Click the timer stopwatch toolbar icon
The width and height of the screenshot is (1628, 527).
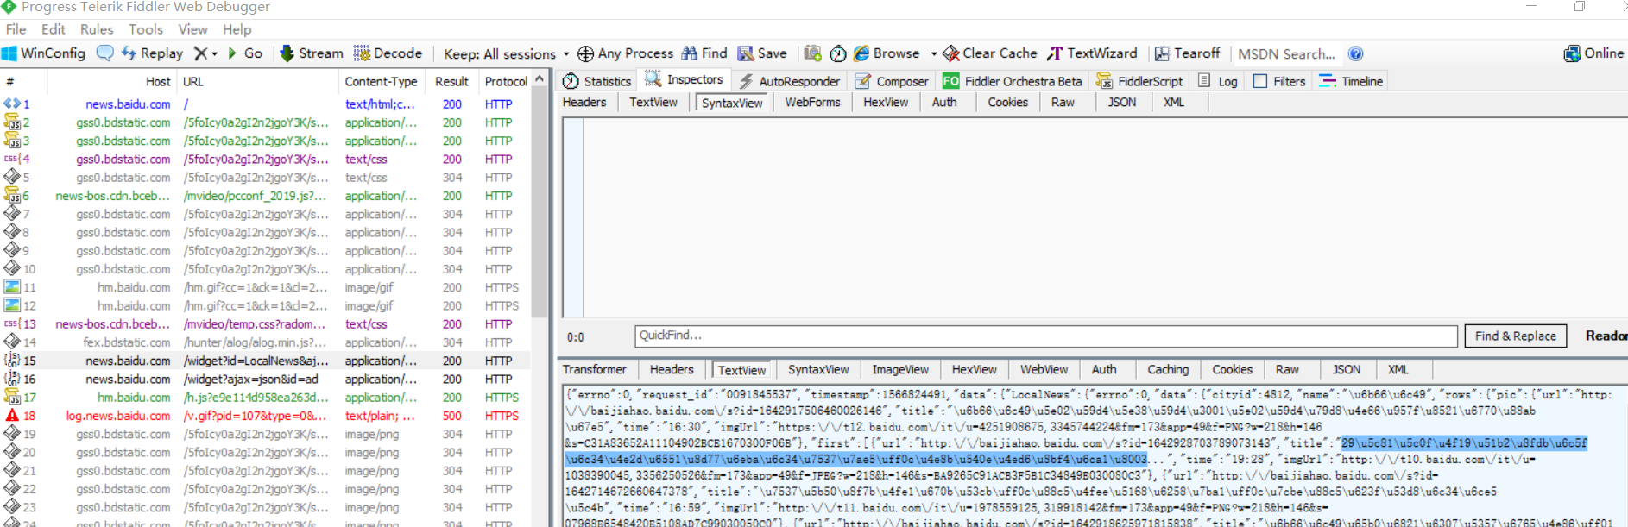tap(838, 53)
